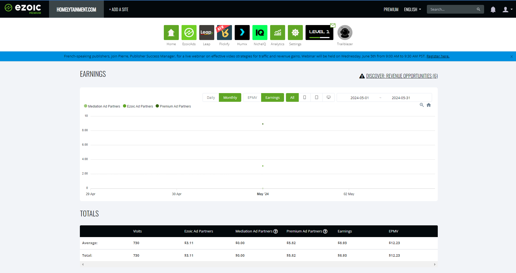The image size is (516, 273).
Task: Open the start date 2024-05-01 picker
Action: click(359, 98)
